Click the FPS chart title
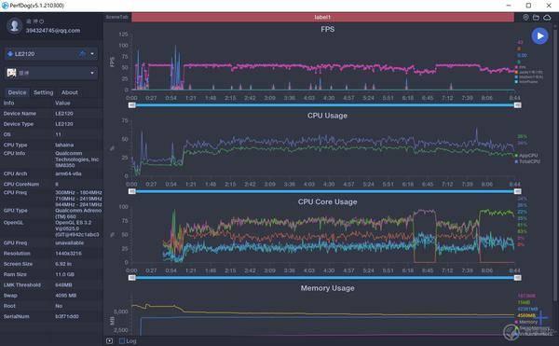The width and height of the screenshot is (559, 346). [328, 29]
